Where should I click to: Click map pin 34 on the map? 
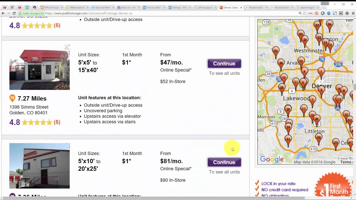276,52
